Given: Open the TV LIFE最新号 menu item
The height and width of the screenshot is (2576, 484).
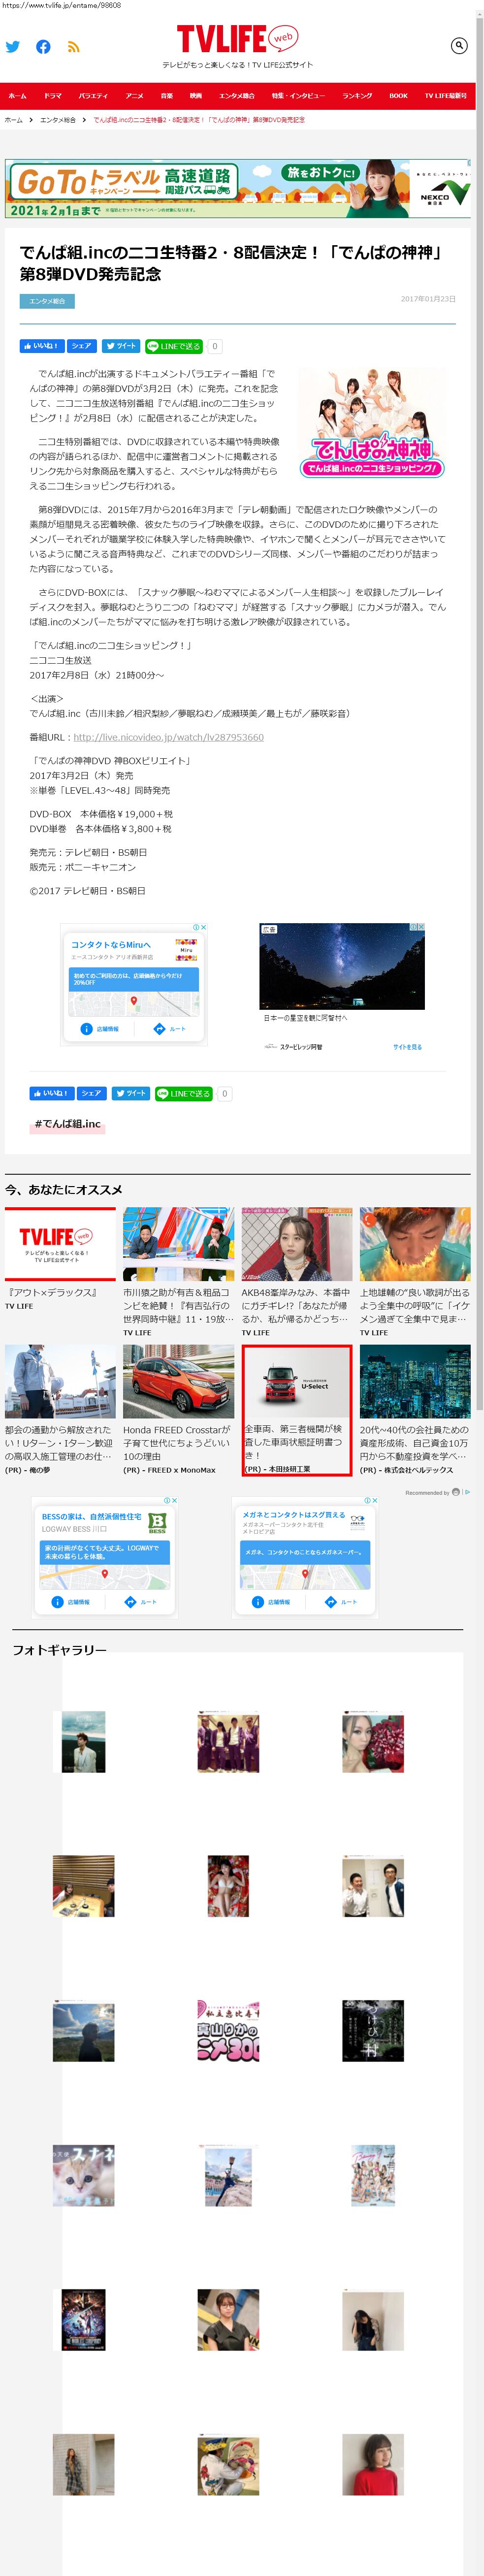Looking at the screenshot, I should 445,96.
